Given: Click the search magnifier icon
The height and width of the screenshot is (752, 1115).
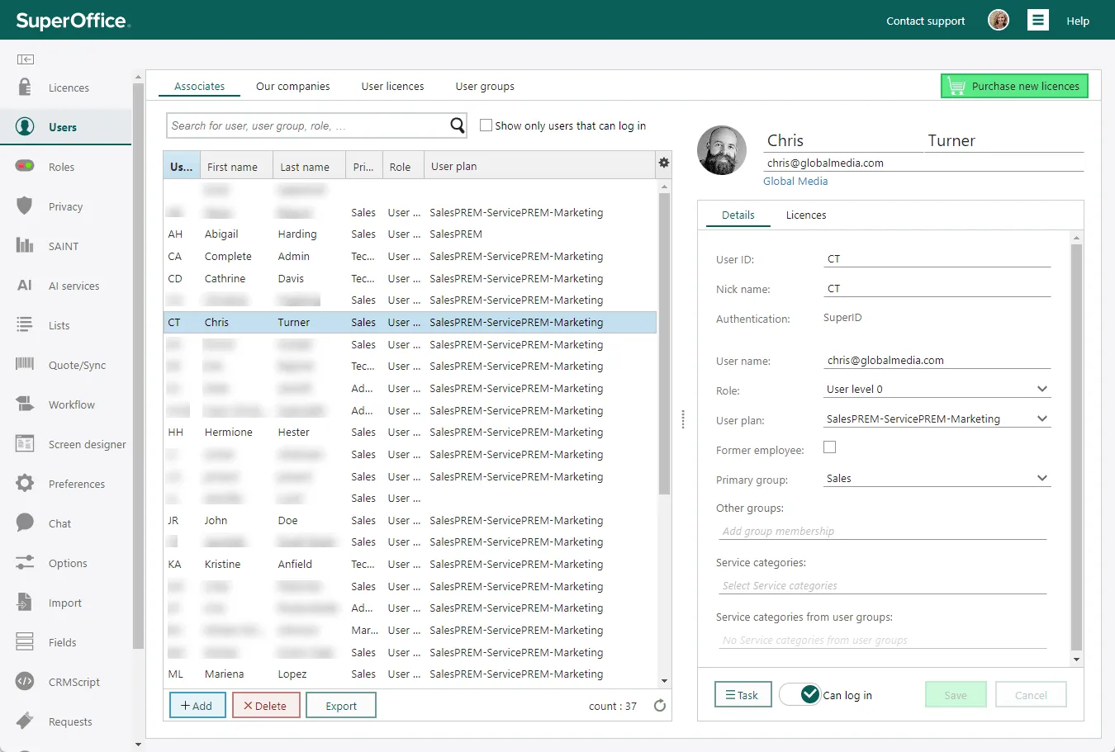Looking at the screenshot, I should (457, 125).
